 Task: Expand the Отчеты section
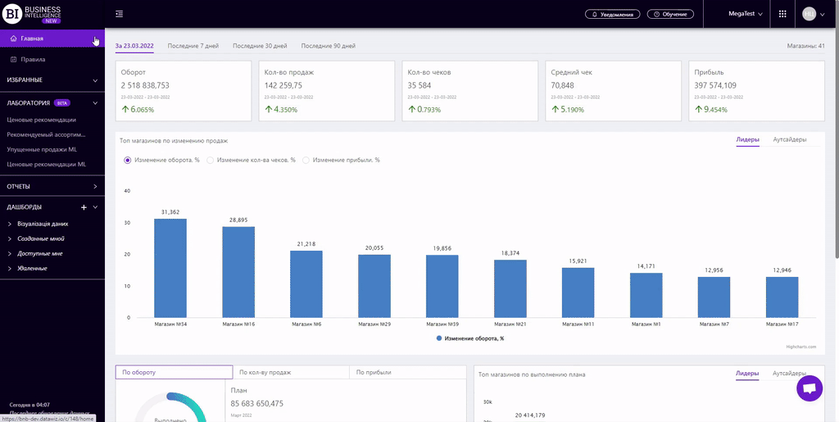[x=52, y=186]
